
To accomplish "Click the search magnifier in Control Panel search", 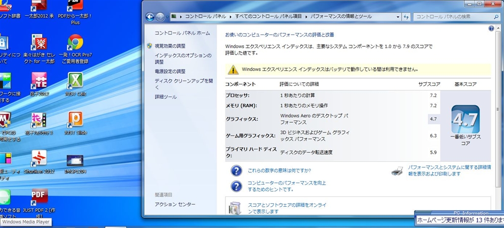I will 496,17.
